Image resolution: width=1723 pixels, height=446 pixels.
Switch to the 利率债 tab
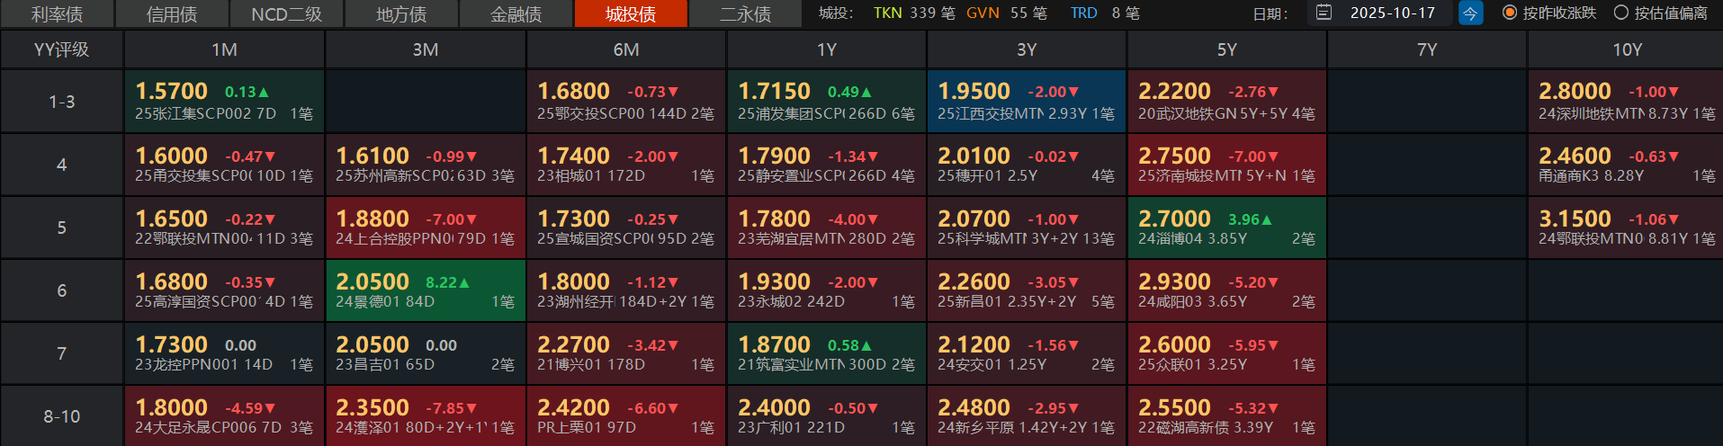pyautogui.click(x=57, y=13)
